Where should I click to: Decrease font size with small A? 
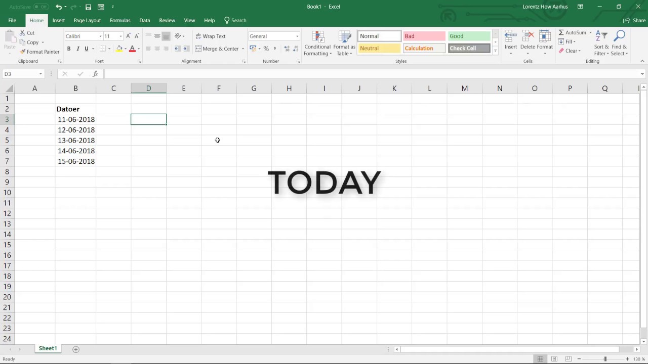pos(137,36)
